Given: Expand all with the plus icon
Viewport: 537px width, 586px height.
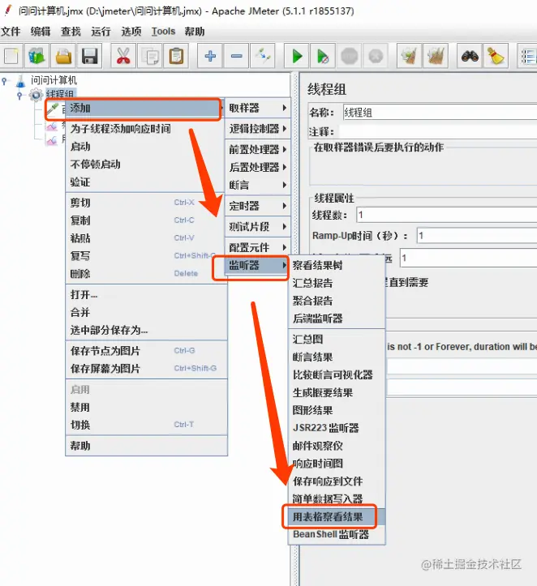Looking at the screenshot, I should pyautogui.click(x=210, y=57).
